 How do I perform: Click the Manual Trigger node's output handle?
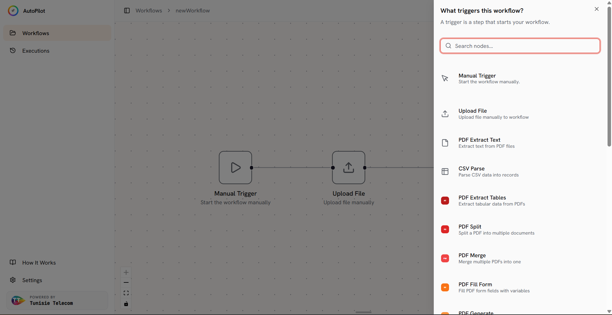coord(252,168)
